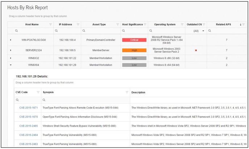Sort by the Synopsis column header
Image resolution: width=249 pixels, height=149 pixels.
coord(48,92)
